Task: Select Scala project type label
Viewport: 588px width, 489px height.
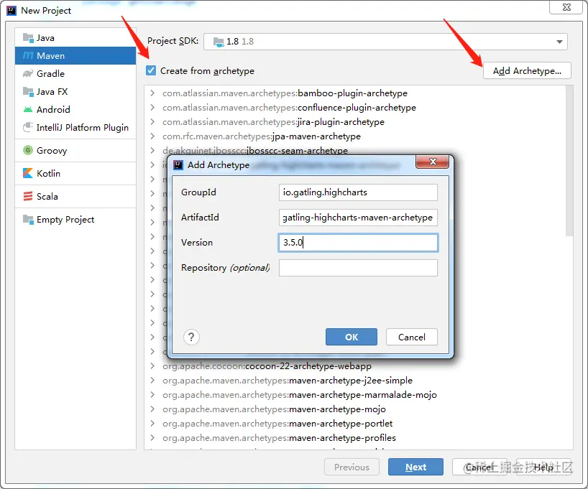Action: tap(47, 196)
